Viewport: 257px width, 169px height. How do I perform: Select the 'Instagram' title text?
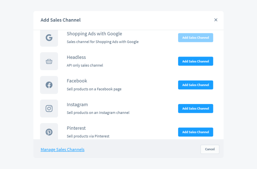click(x=77, y=104)
